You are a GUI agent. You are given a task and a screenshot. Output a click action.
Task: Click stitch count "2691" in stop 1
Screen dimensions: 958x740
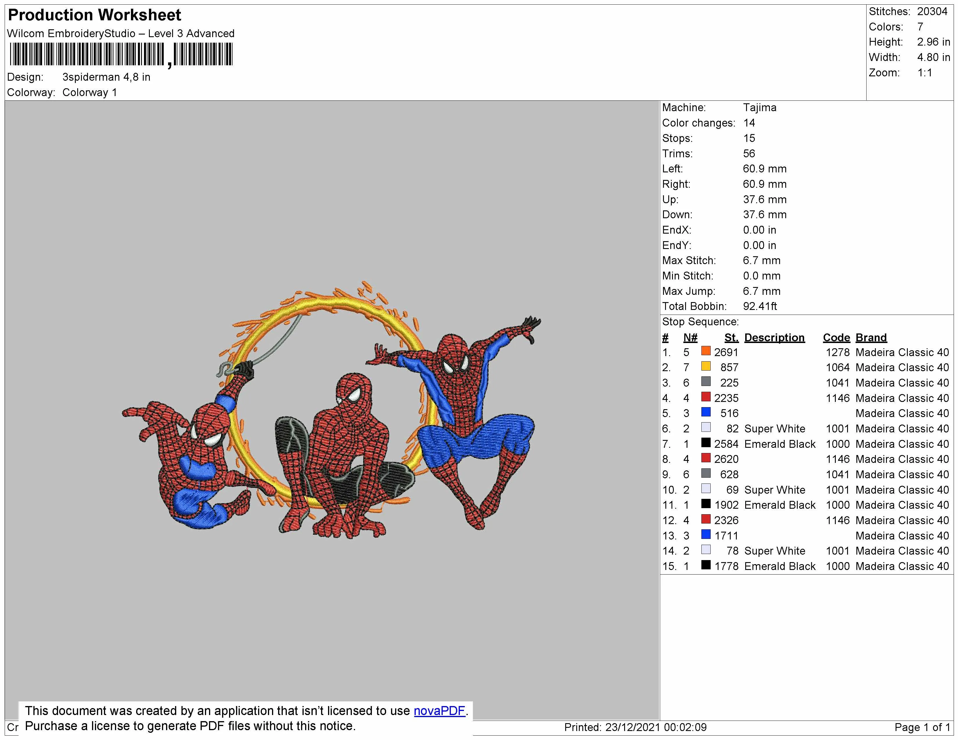(x=726, y=353)
